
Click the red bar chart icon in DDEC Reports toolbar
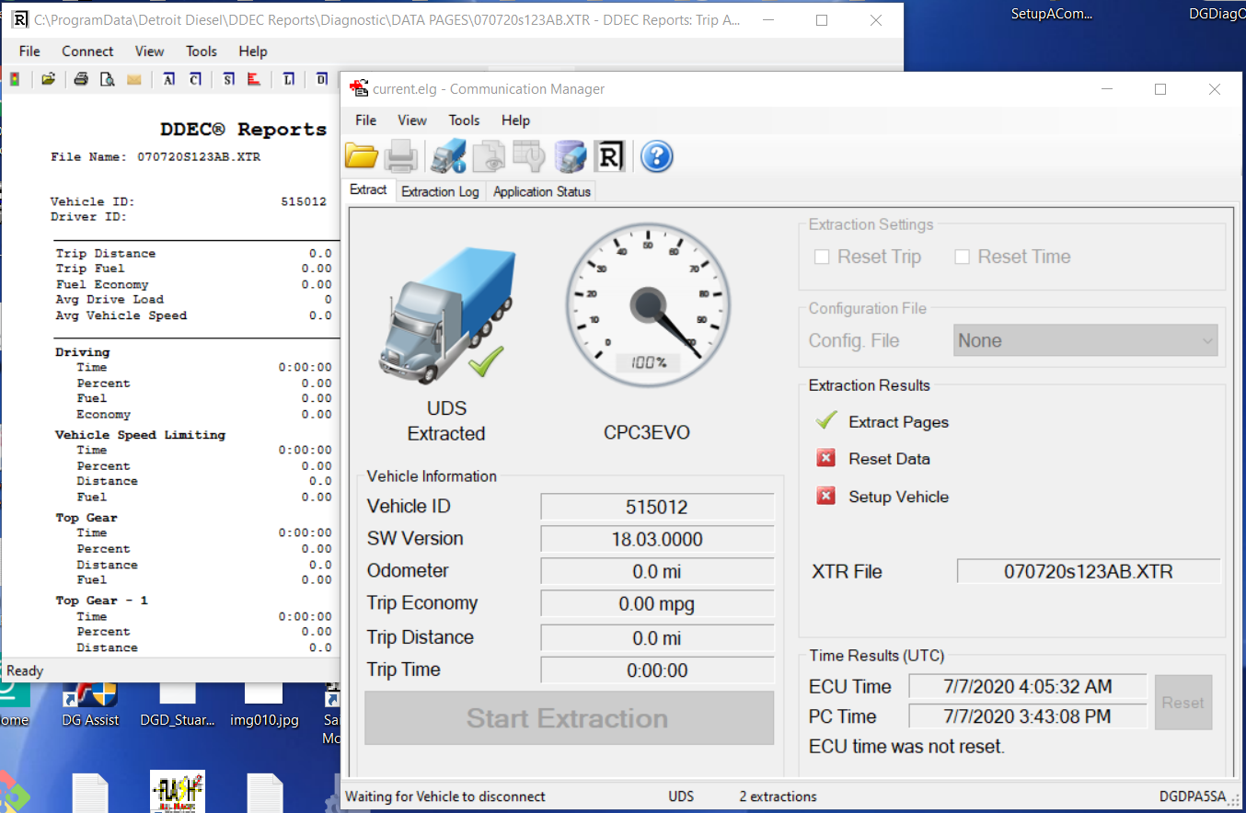click(x=255, y=80)
